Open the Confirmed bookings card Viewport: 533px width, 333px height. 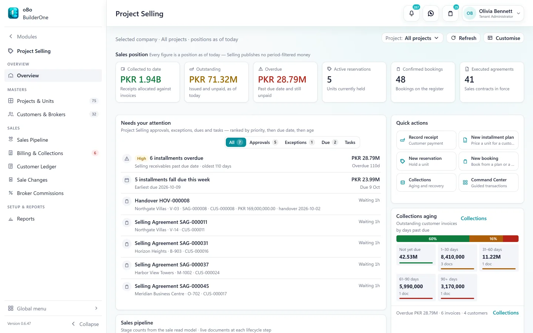(423, 82)
